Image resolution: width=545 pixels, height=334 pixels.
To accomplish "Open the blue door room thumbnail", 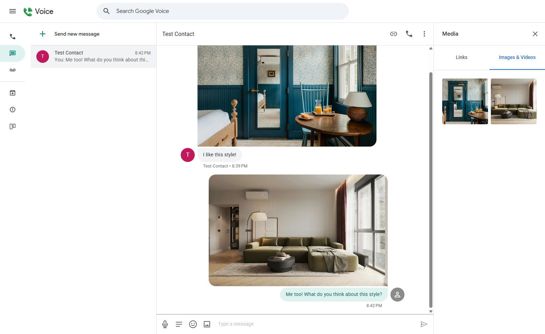I will coord(465,101).
